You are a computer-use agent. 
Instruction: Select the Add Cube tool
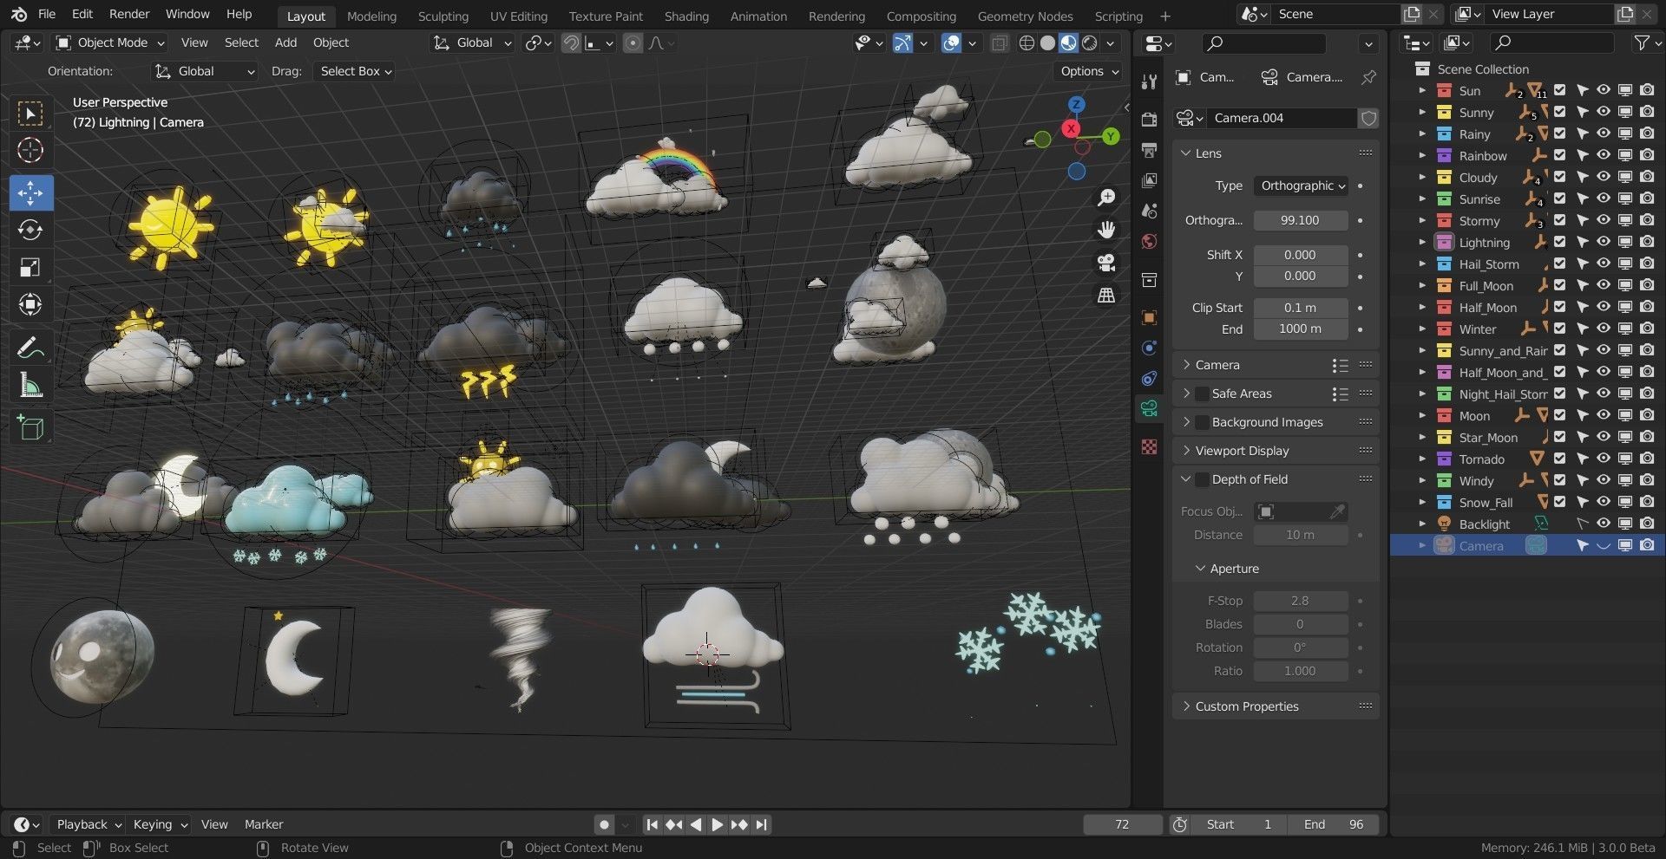[x=30, y=428]
